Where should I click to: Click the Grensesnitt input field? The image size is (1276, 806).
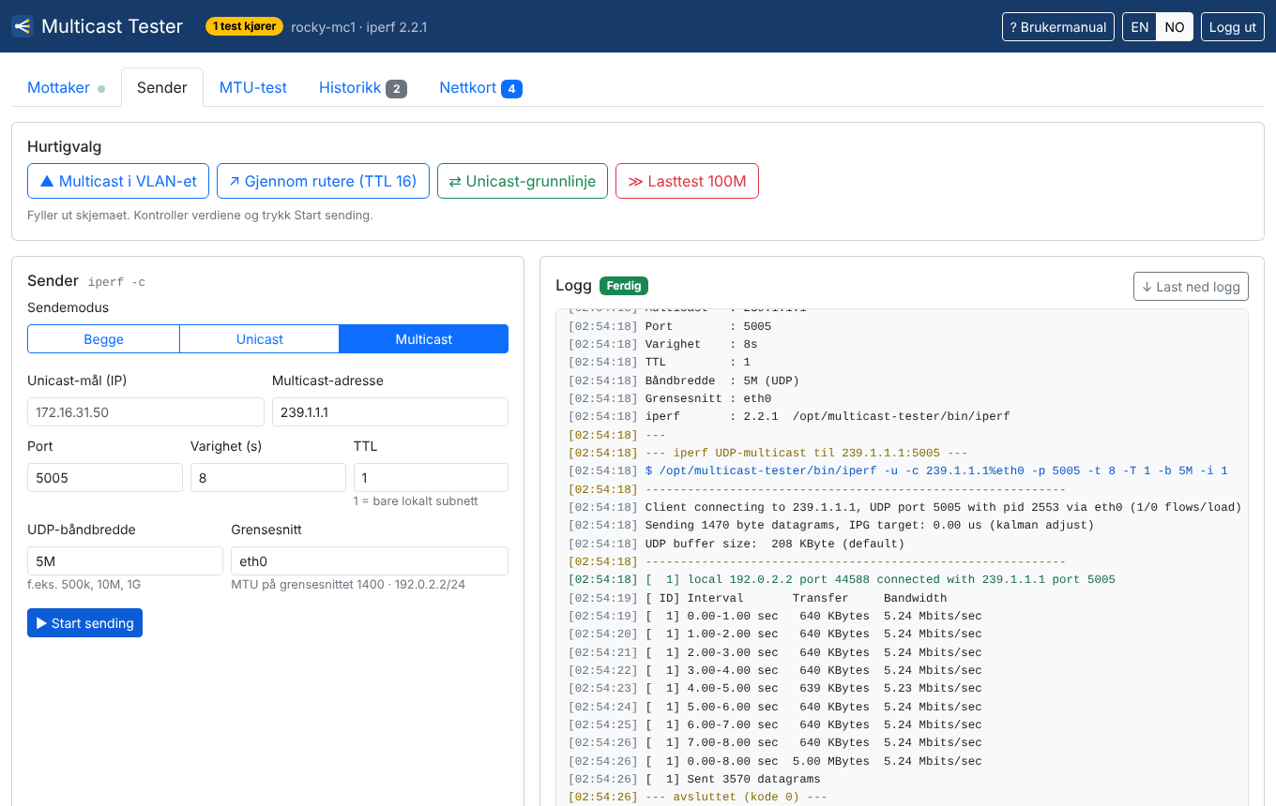(370, 560)
